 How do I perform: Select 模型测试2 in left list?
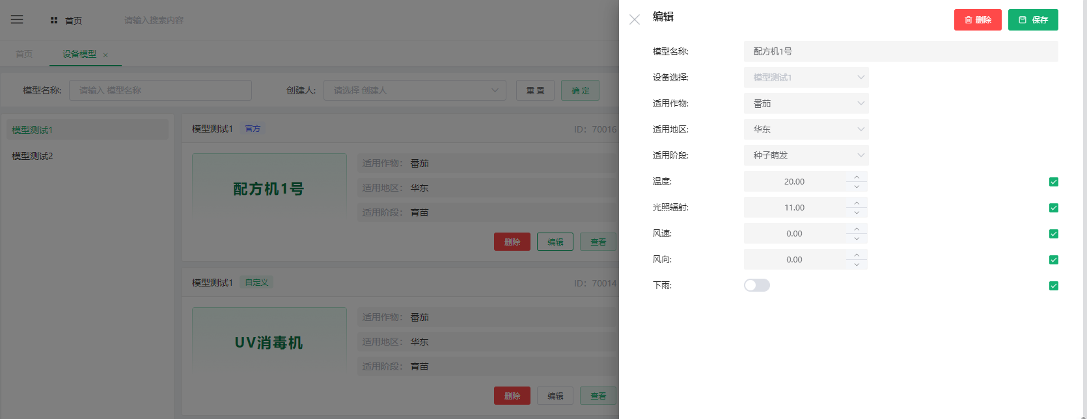pyautogui.click(x=33, y=156)
